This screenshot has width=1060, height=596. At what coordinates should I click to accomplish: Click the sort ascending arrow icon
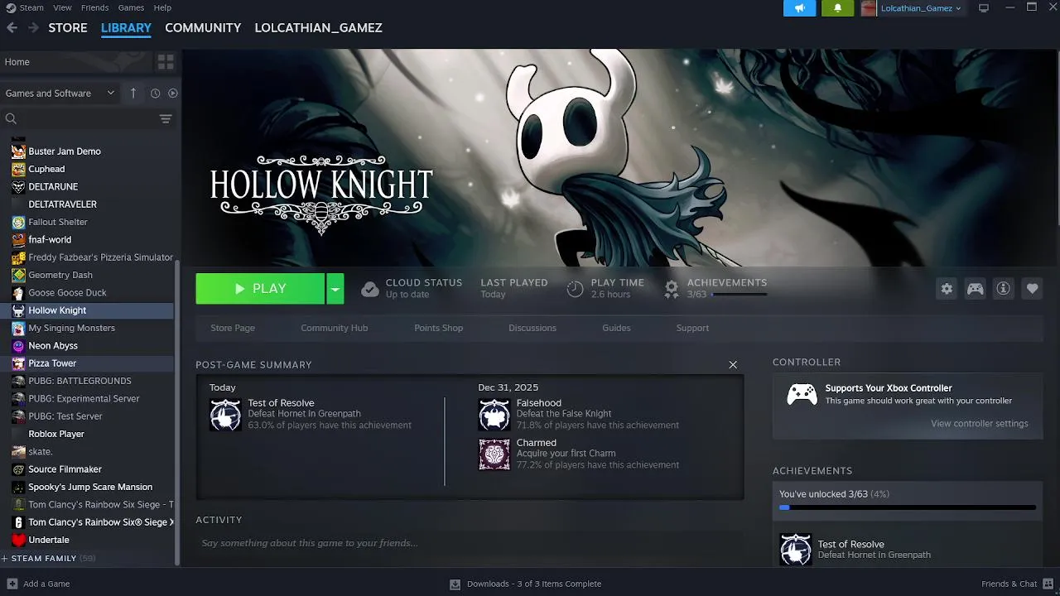(132, 94)
